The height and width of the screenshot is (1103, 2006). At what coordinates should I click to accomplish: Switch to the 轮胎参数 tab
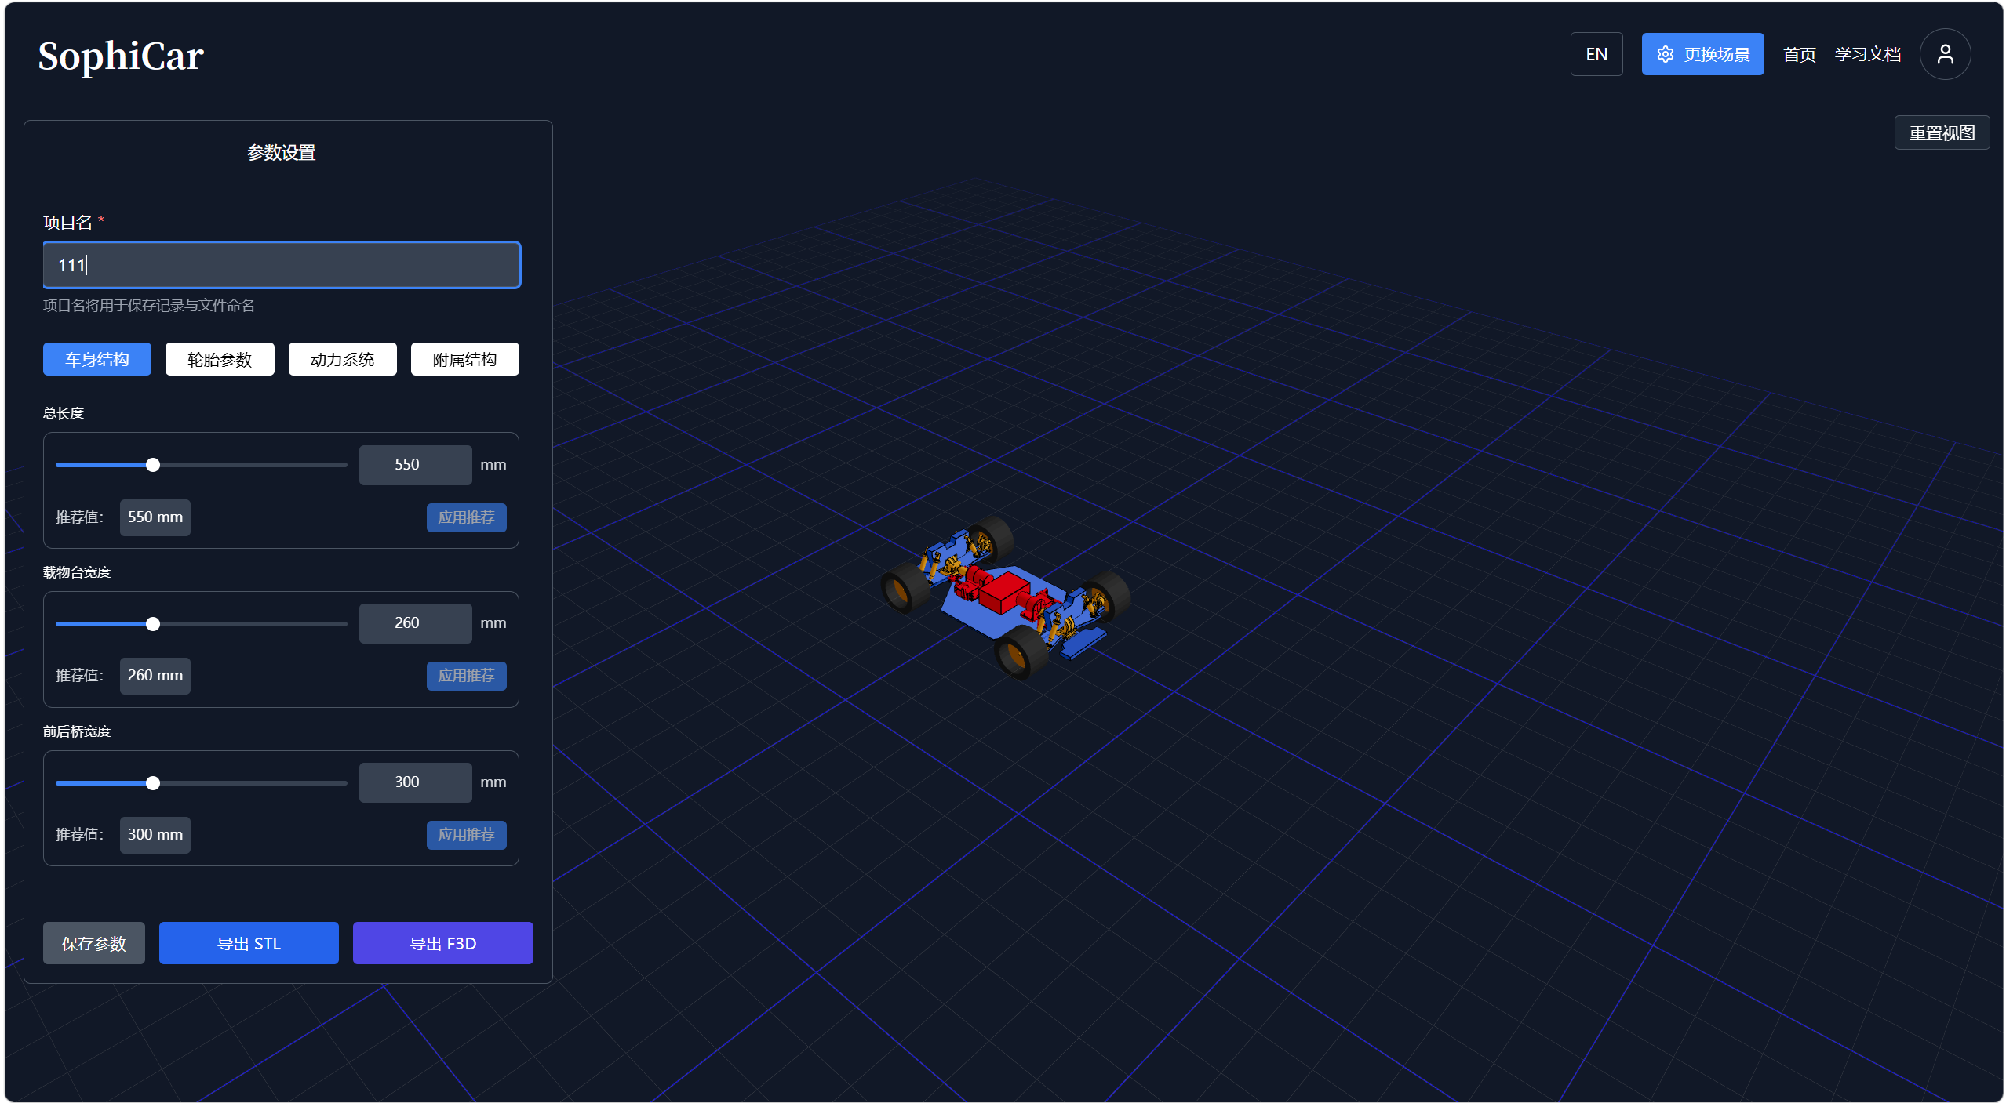click(220, 359)
